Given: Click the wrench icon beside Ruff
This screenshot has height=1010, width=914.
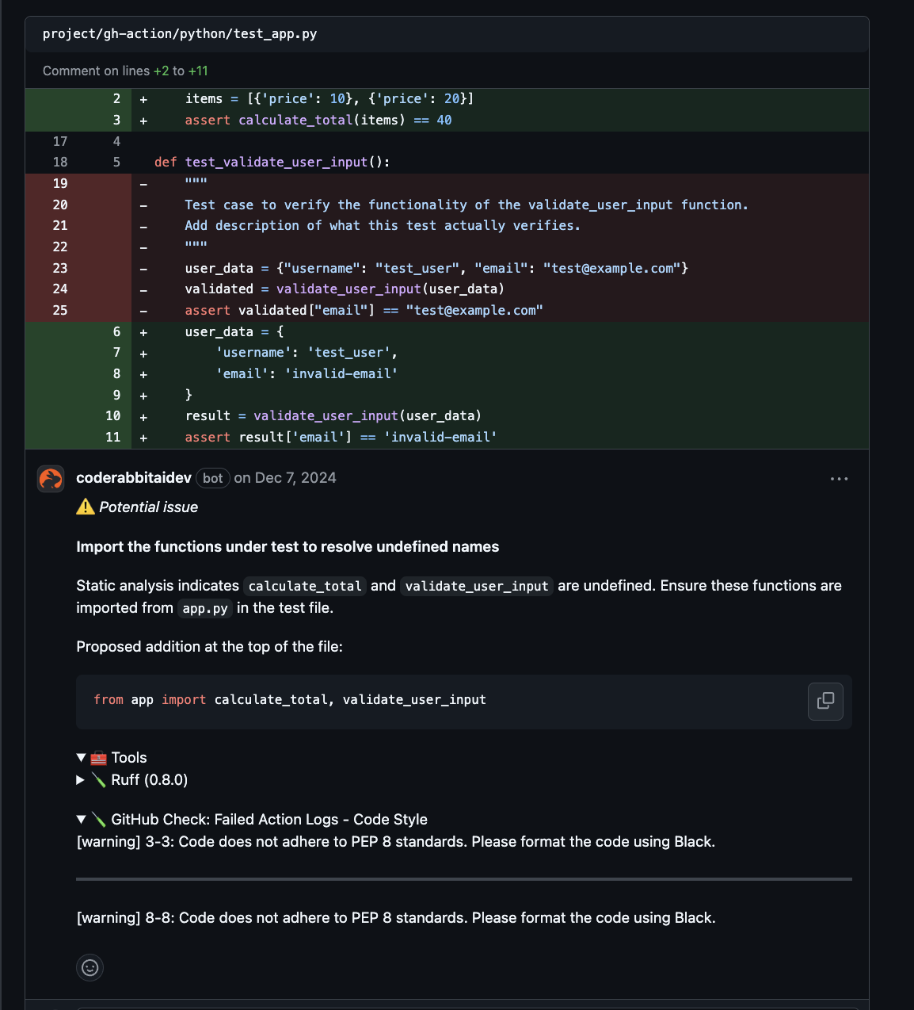Looking at the screenshot, I should click(x=98, y=779).
